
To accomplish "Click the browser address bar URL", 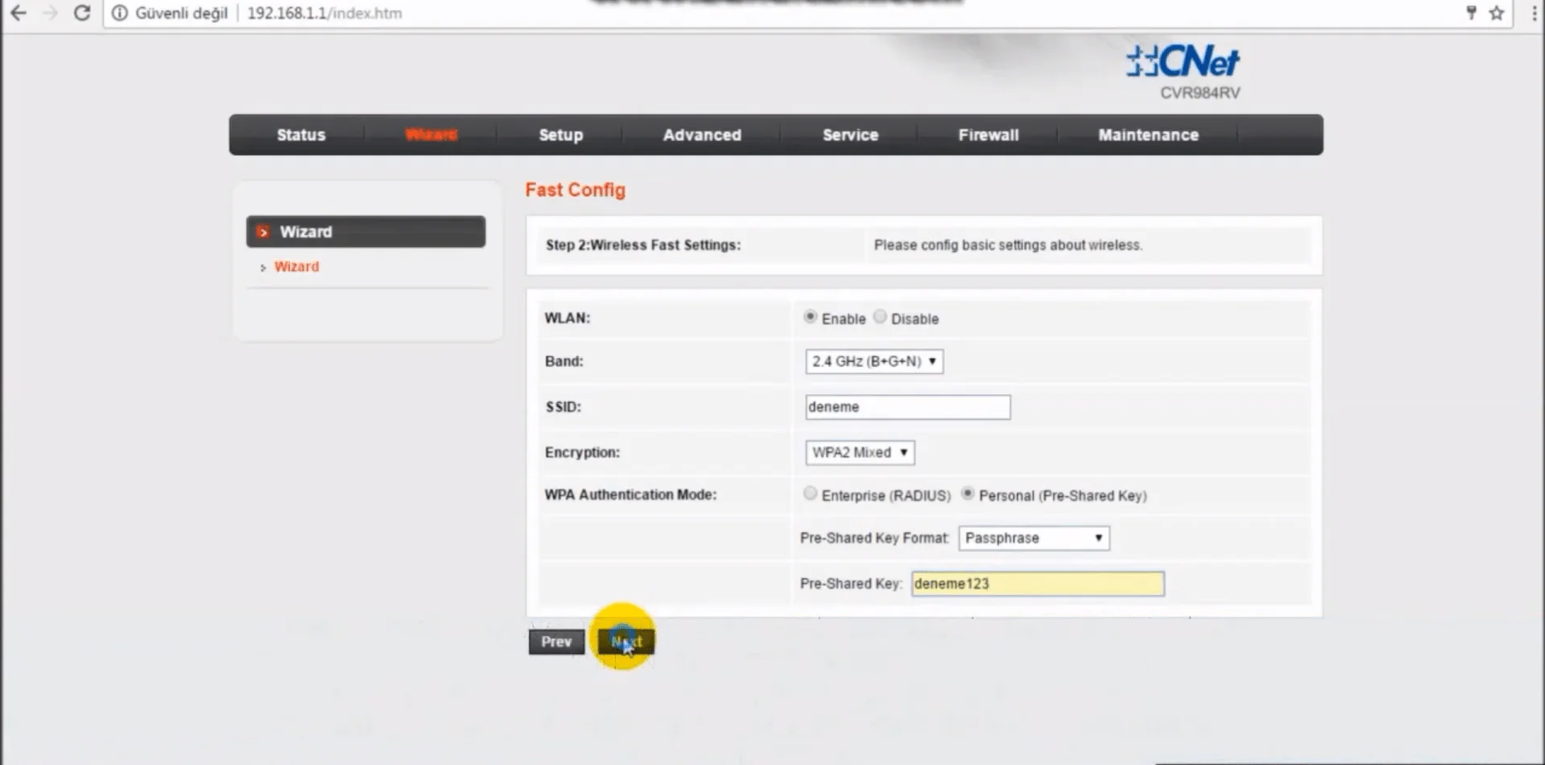I will pos(324,13).
